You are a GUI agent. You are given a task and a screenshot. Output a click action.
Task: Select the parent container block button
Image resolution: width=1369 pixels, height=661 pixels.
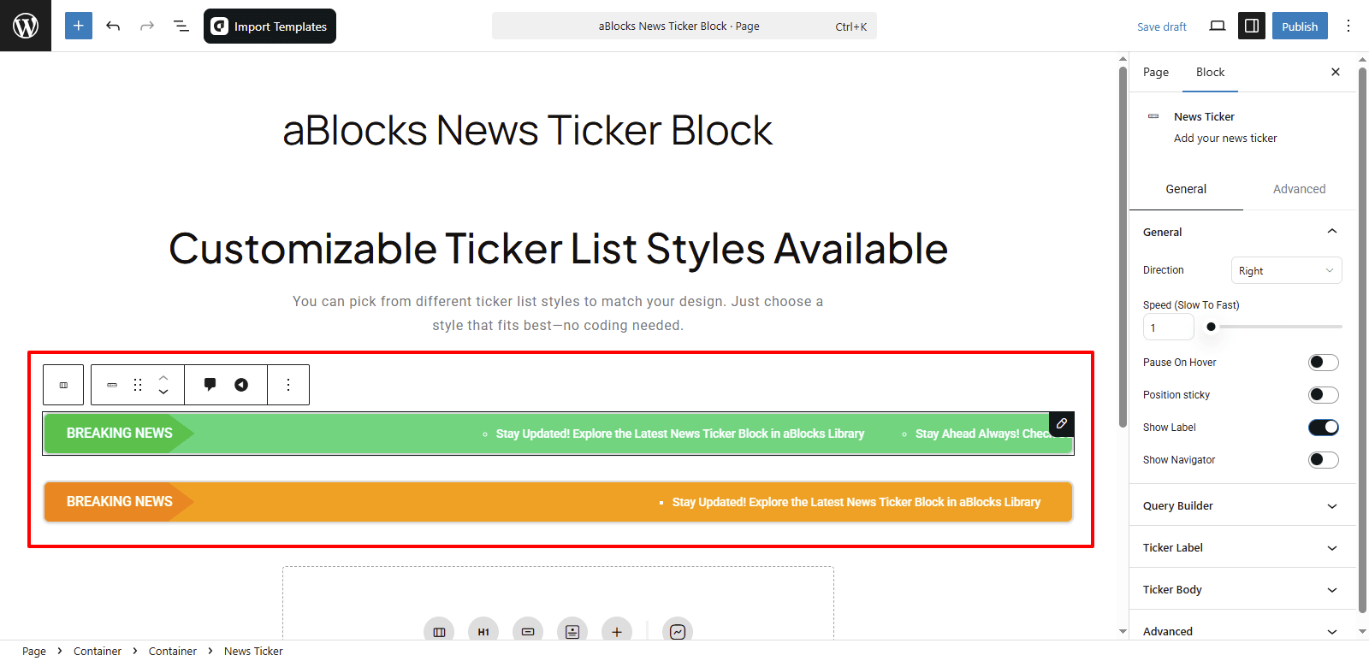(63, 385)
